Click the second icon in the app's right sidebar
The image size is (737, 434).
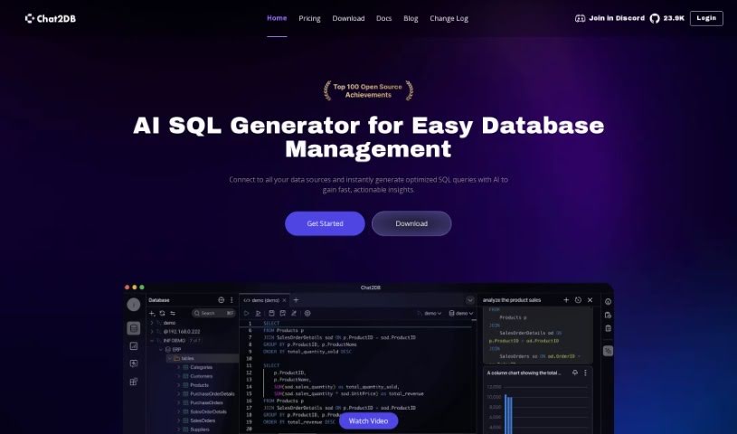tap(608, 315)
